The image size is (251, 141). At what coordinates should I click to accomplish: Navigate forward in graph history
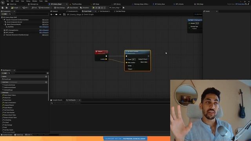click(60, 14)
